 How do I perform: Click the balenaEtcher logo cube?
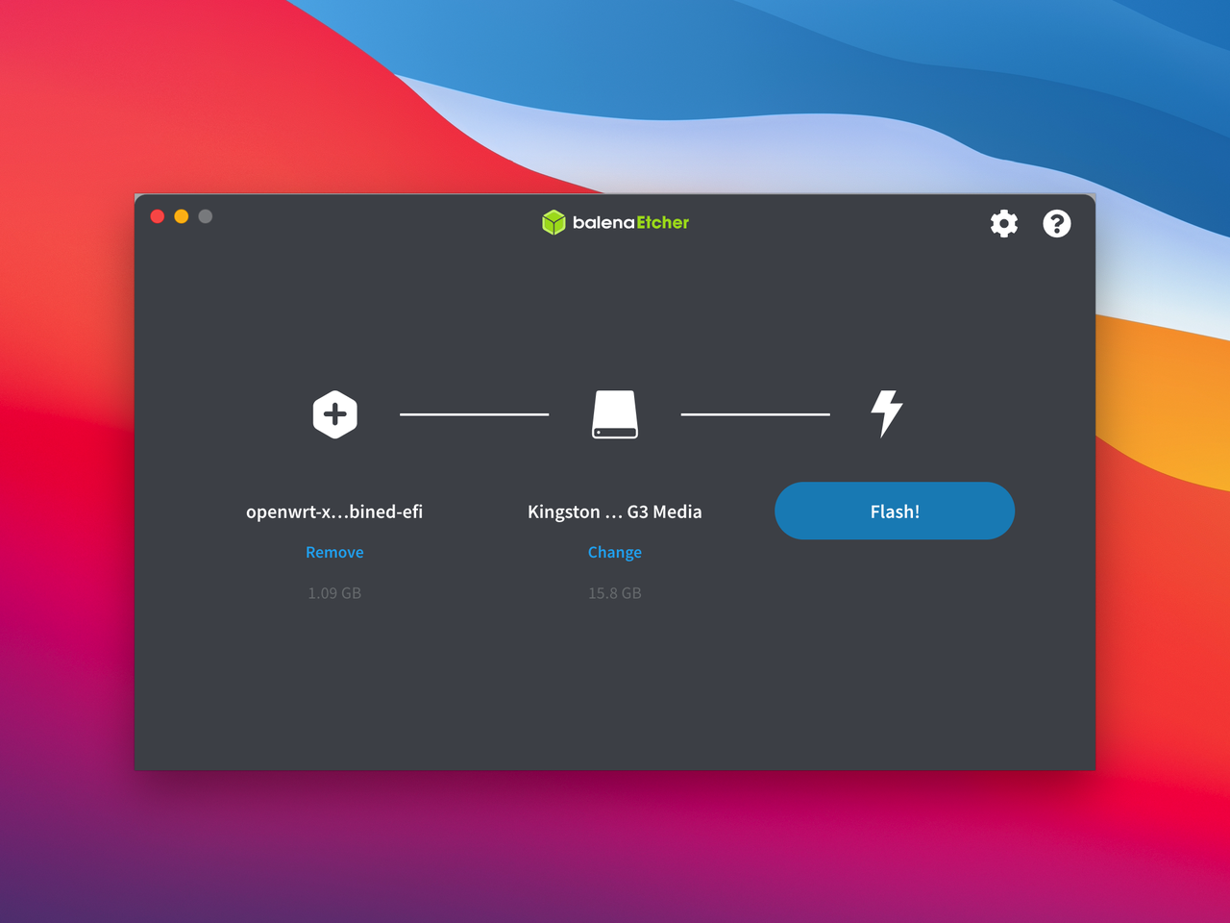tap(554, 222)
